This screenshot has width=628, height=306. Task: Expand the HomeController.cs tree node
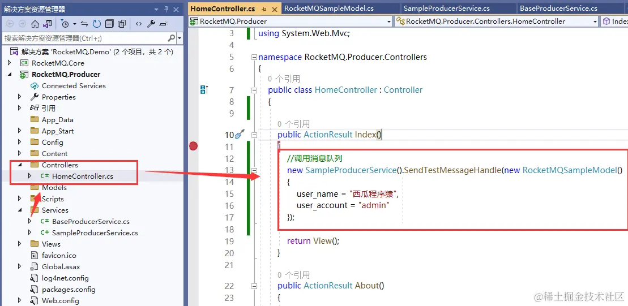click(x=29, y=176)
